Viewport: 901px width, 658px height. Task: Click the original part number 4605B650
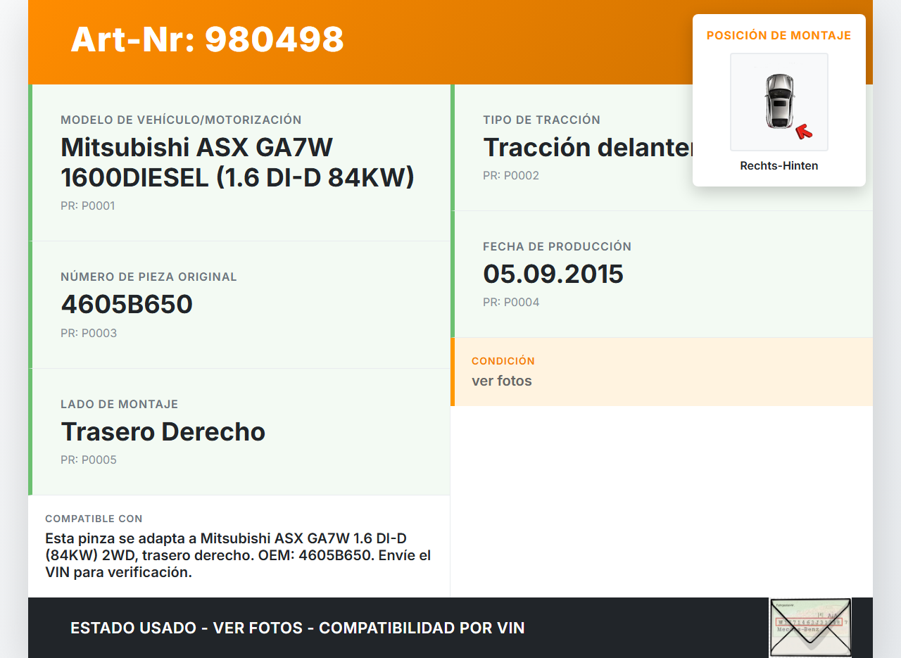click(127, 304)
